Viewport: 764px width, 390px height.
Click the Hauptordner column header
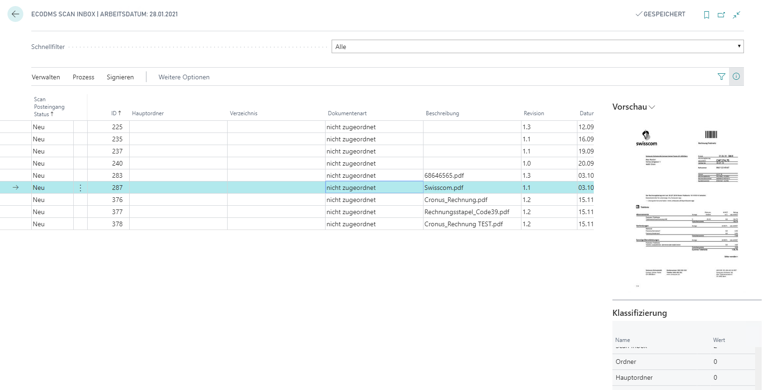148,113
